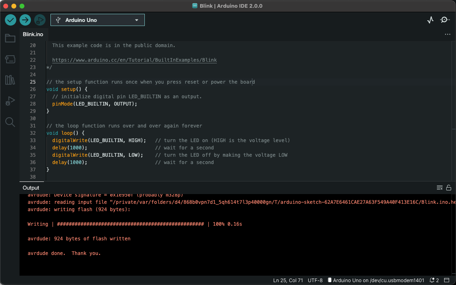Click the Output panel tab

(x=31, y=188)
